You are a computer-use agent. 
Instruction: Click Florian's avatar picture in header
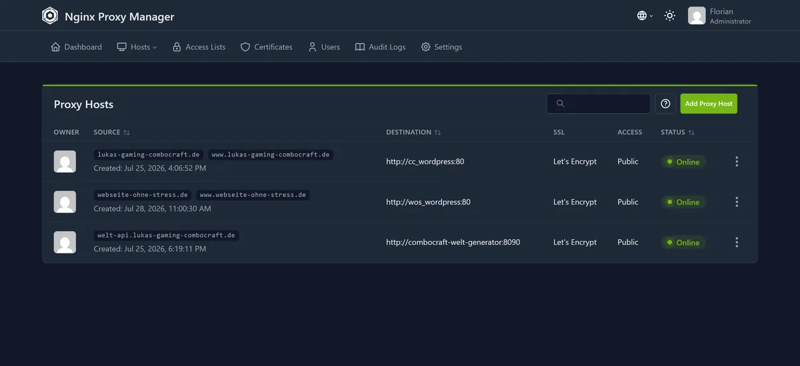coord(697,16)
